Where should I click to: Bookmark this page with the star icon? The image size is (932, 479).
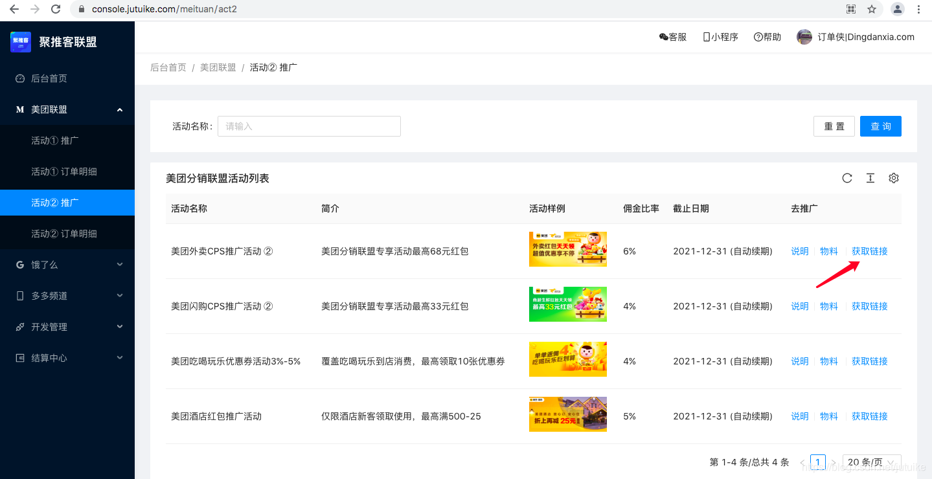pos(872,9)
